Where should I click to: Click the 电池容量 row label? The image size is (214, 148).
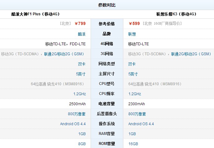click(x=107, y=104)
